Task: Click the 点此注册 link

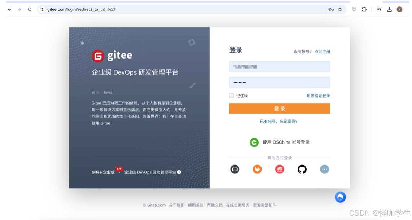Action: point(322,52)
